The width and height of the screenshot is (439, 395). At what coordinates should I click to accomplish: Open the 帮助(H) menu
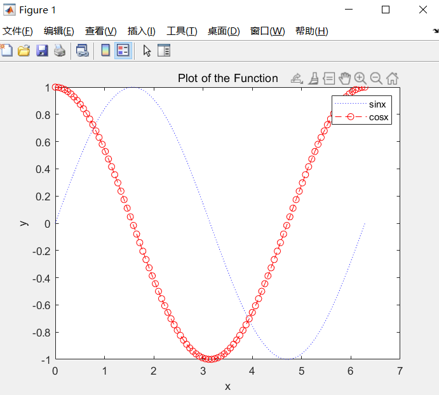(x=311, y=31)
